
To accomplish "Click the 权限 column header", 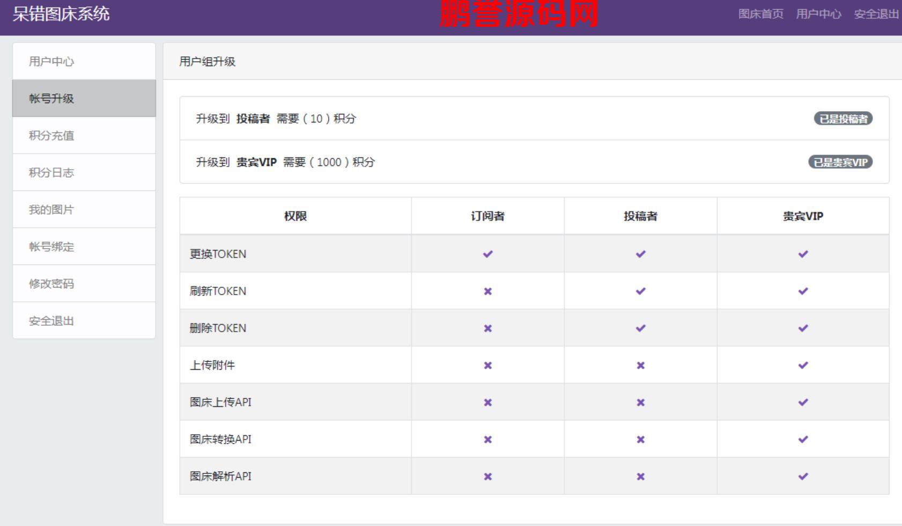I will 295,216.
